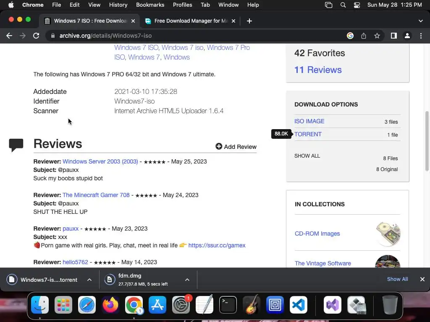Open the Chrome side panel

click(x=394, y=36)
